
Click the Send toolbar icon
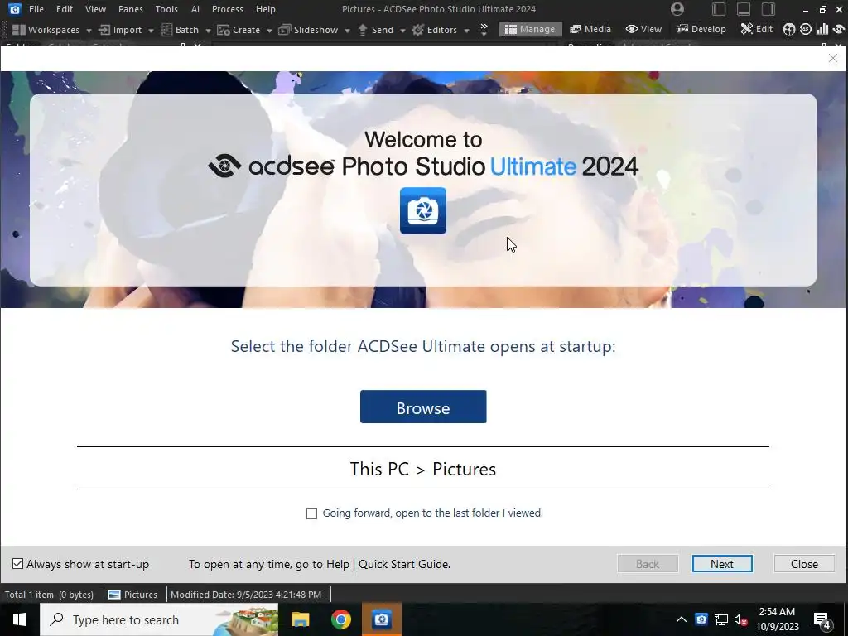coord(363,30)
